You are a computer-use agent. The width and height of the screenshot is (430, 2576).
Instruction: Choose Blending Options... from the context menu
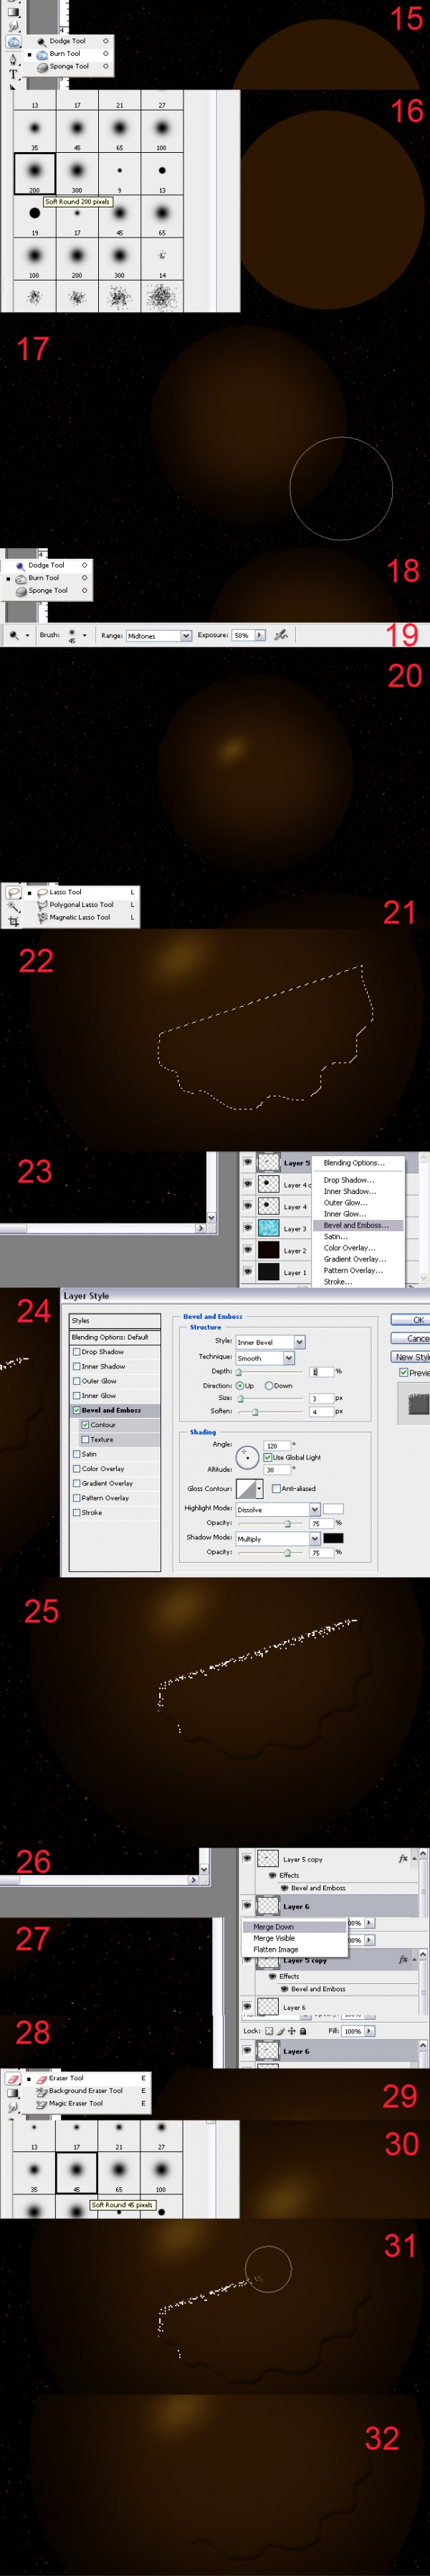(x=353, y=1163)
